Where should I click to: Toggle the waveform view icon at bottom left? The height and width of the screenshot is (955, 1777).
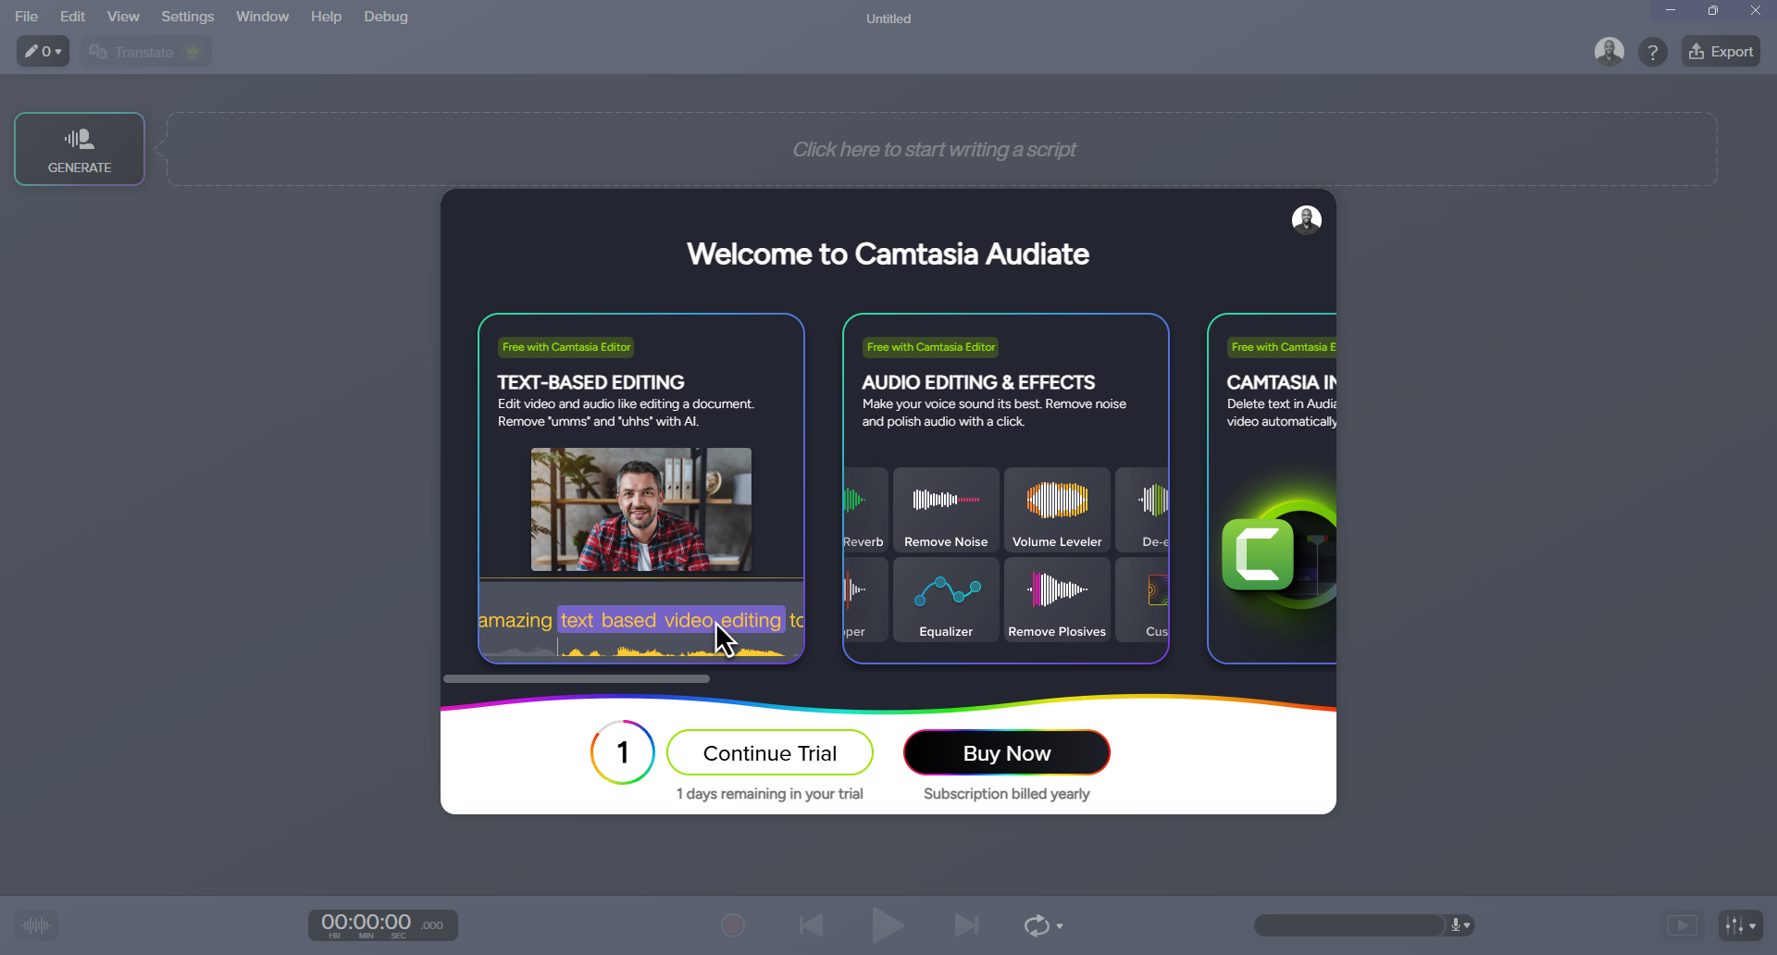pos(36,924)
